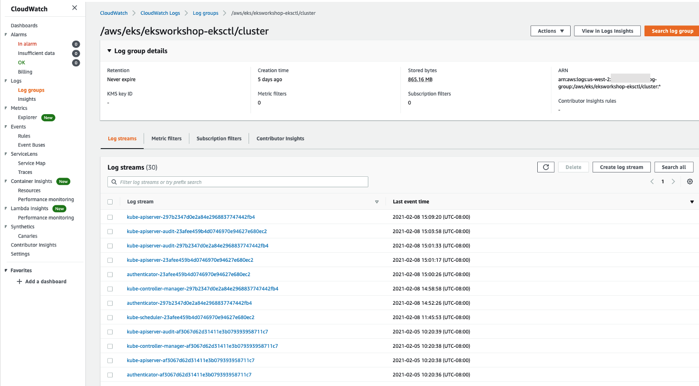
Task: Check kube-apiserver-audit-23afee459b4d0746970e94627e680ec2 row
Action: [x=110, y=232]
